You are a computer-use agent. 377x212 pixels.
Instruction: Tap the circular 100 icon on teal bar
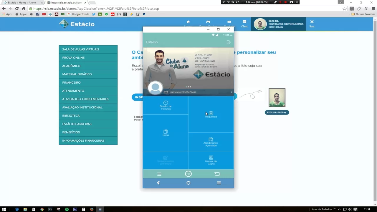click(188, 174)
